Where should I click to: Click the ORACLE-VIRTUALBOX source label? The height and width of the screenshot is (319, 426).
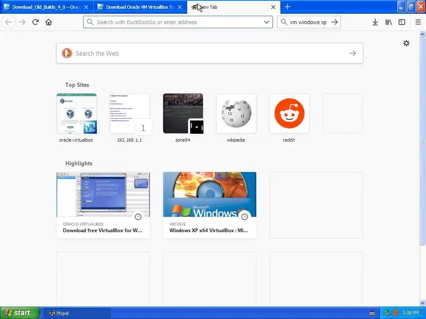(83, 224)
